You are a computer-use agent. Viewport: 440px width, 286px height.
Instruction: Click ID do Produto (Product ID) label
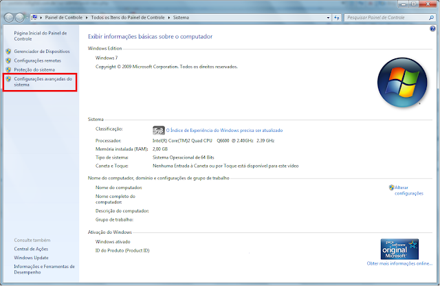click(122, 250)
